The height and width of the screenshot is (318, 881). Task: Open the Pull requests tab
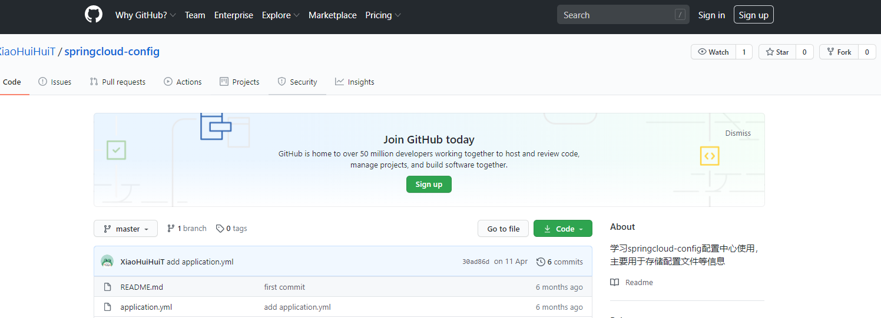(x=117, y=82)
